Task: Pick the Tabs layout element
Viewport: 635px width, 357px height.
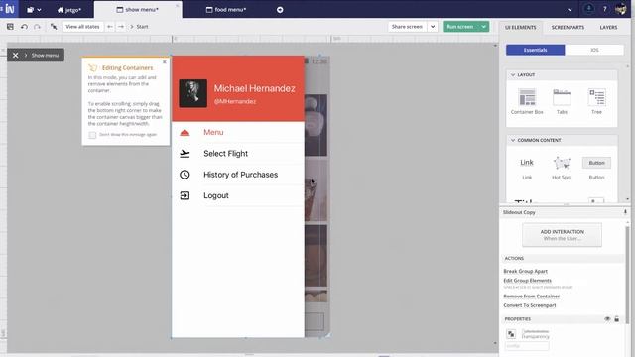Action: pos(562,101)
